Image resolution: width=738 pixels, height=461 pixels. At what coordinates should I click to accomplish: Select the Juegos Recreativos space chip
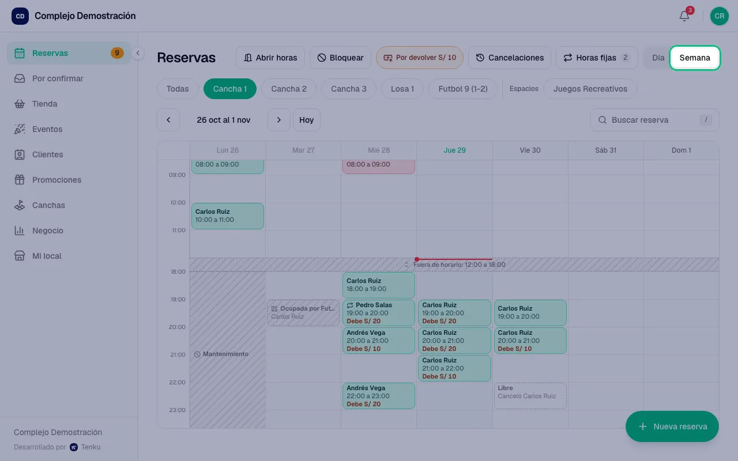tap(590, 89)
